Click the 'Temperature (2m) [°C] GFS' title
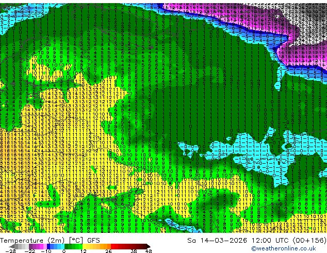Screen dimensions: 327x253 pos(50,241)
